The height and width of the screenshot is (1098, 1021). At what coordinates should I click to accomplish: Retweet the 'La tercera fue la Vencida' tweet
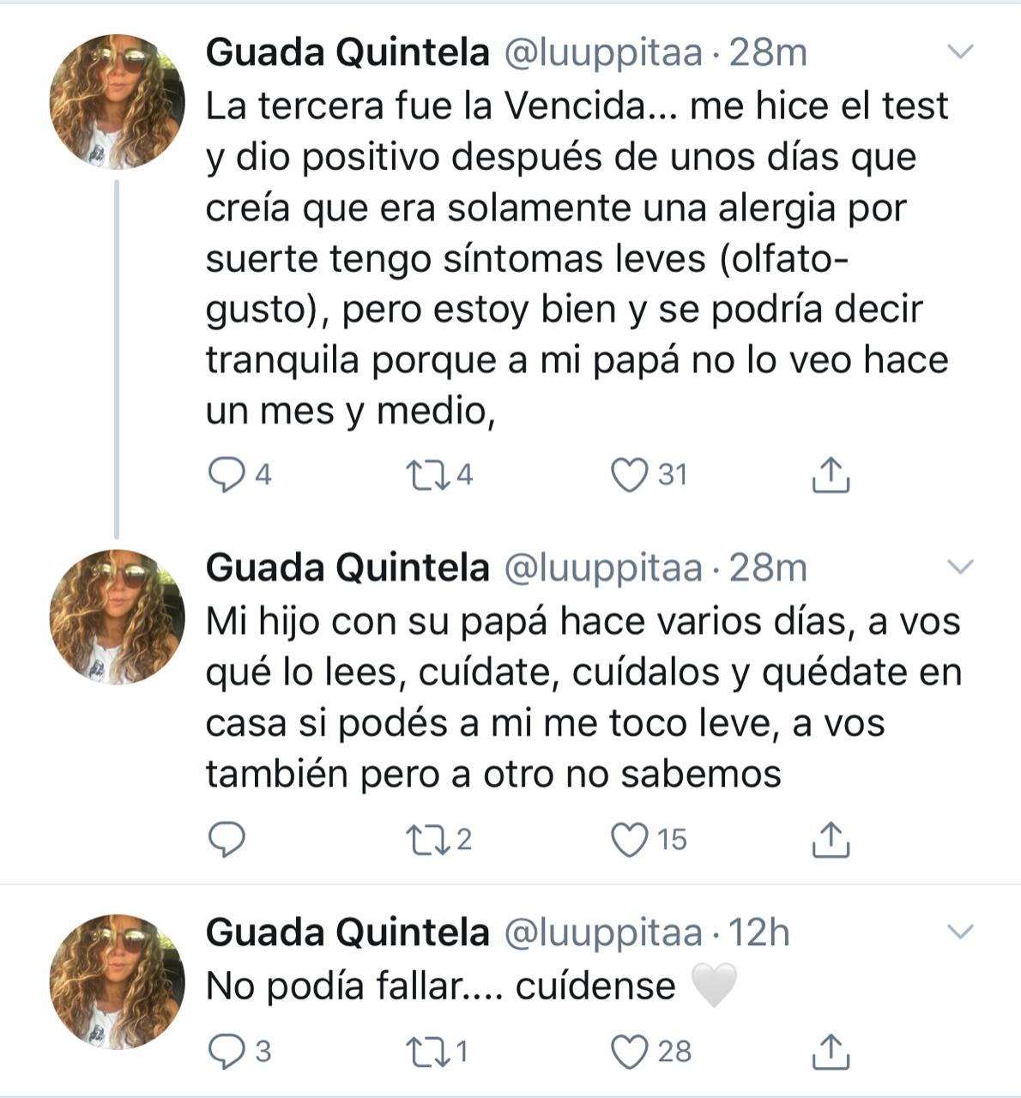[x=426, y=475]
